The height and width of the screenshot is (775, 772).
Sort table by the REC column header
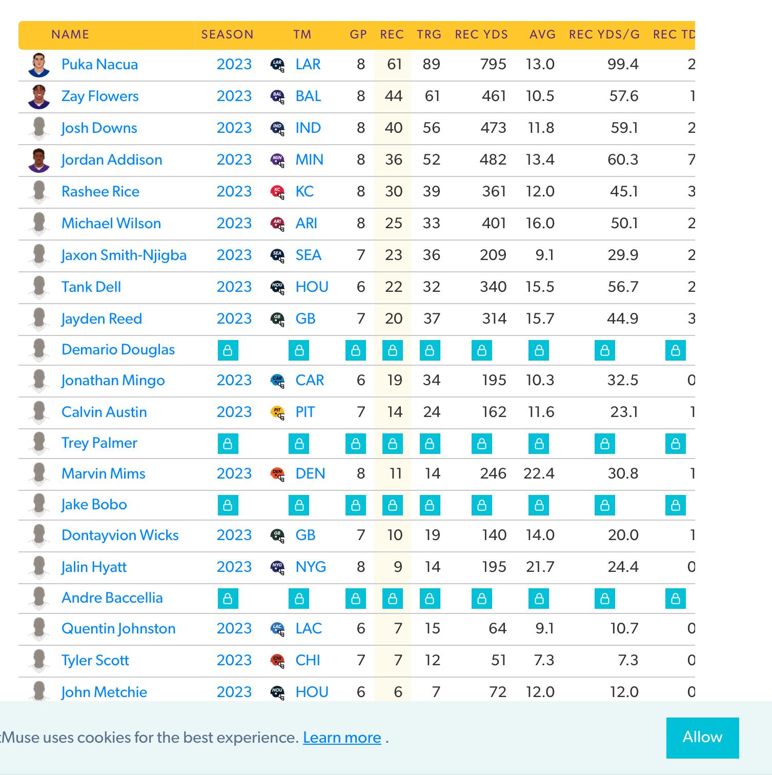point(392,35)
